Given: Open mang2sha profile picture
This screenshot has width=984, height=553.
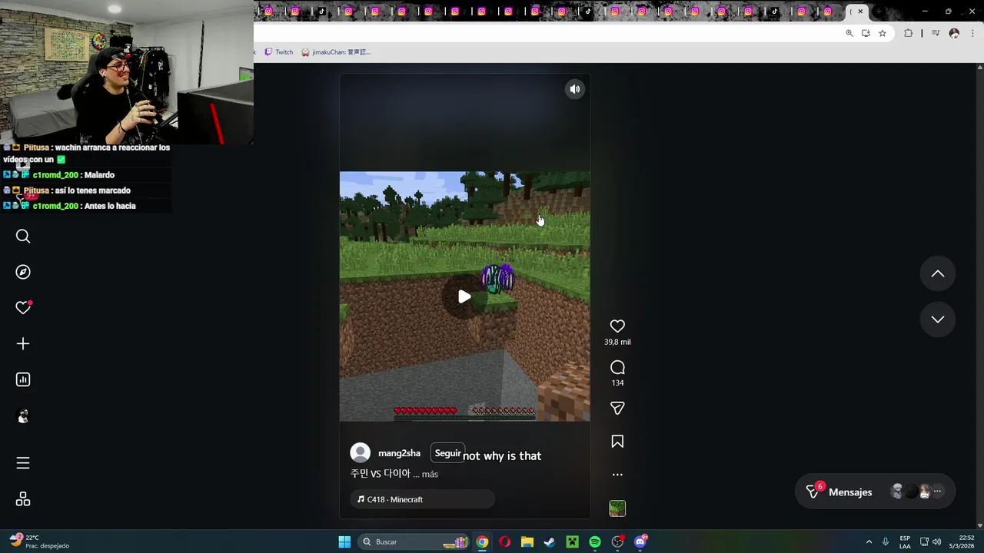Looking at the screenshot, I should point(360,453).
